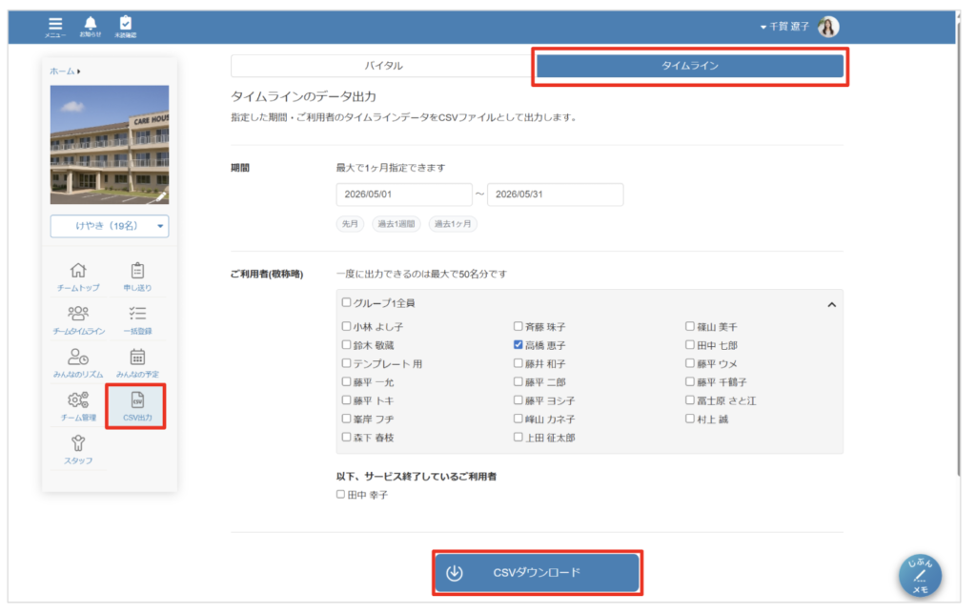
Task: Uncheck 高橋 恵子 checkbox
Action: click(x=518, y=344)
